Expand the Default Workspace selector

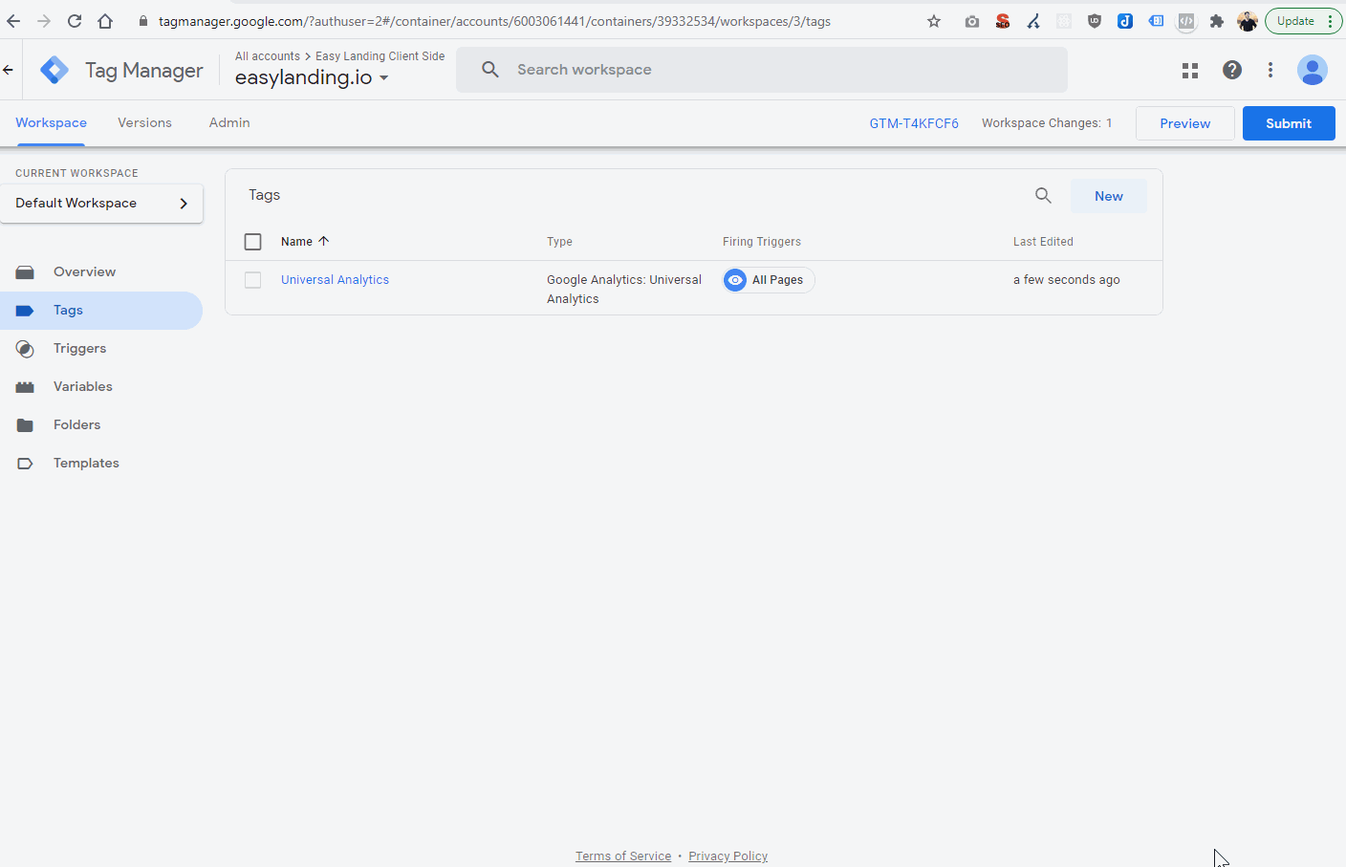tap(101, 204)
